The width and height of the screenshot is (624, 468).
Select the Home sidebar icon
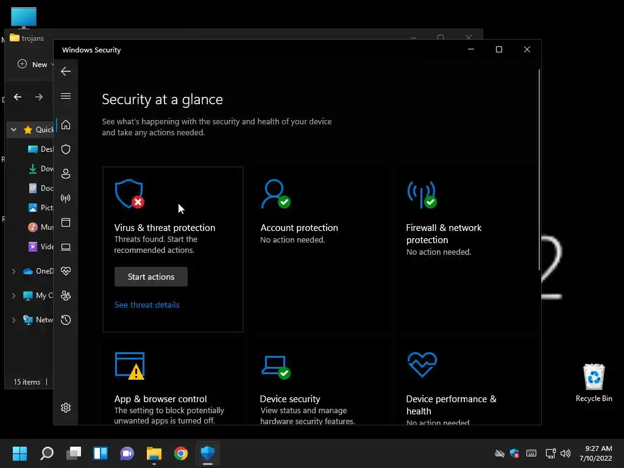click(x=66, y=125)
